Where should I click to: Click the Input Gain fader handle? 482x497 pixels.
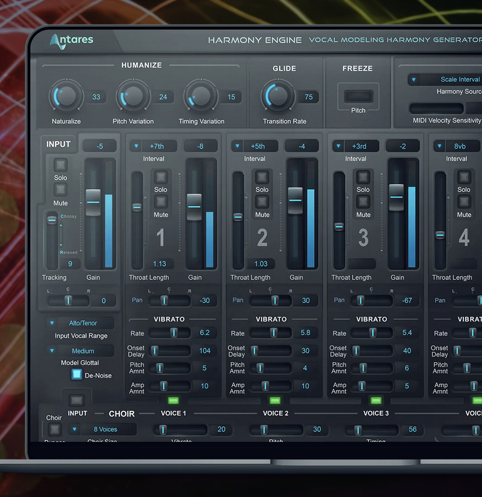pos(93,202)
